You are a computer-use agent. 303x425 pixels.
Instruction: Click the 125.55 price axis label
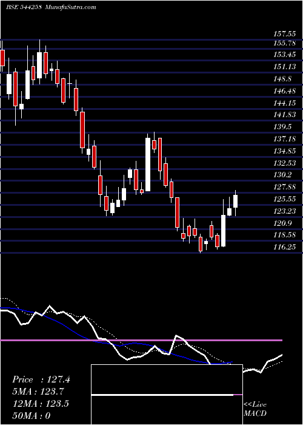click(x=285, y=199)
